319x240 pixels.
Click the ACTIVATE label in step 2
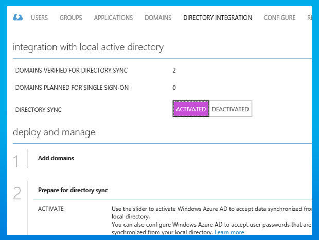point(50,209)
